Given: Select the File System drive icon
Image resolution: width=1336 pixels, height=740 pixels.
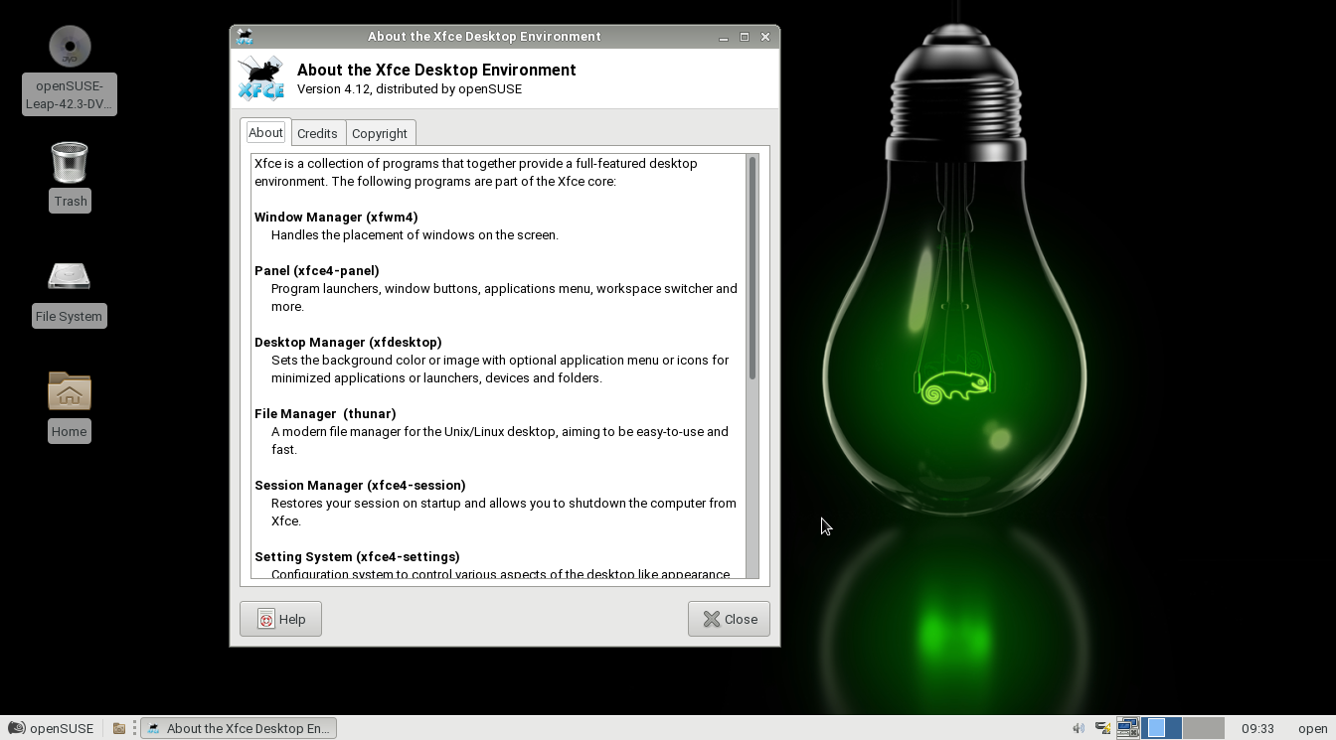Looking at the screenshot, I should 69,278.
